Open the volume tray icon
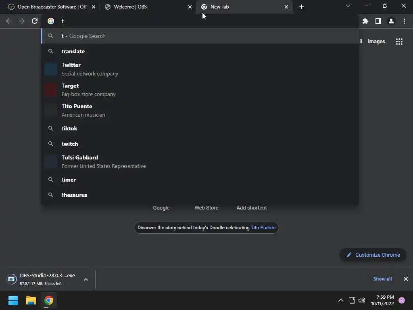The height and width of the screenshot is (310, 413). click(x=362, y=300)
